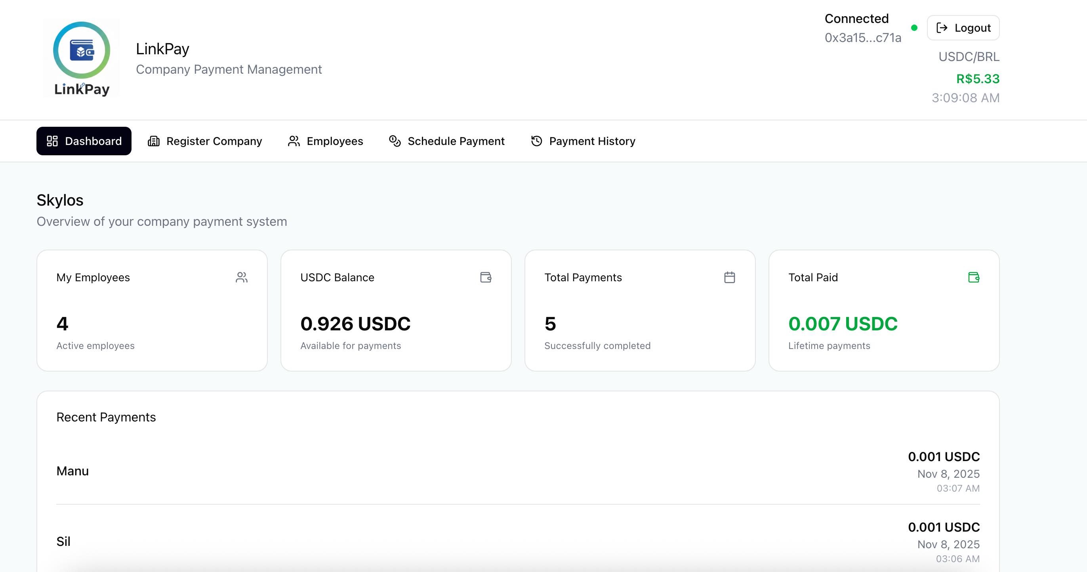Click the wallet icon in USDC Balance card
Viewport: 1087px width, 572px height.
pos(486,278)
